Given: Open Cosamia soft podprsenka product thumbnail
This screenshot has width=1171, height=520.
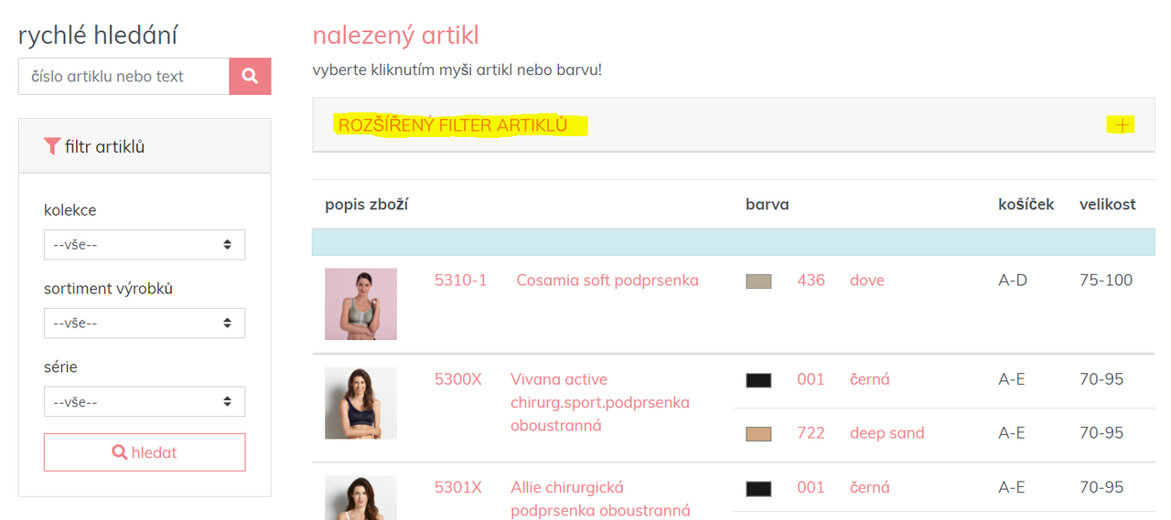Looking at the screenshot, I should click(x=360, y=304).
